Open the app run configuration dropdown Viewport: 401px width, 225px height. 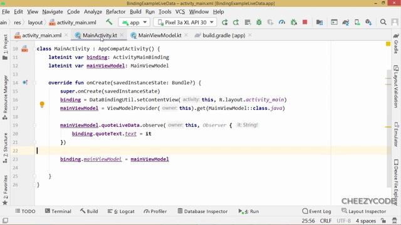coord(134,22)
